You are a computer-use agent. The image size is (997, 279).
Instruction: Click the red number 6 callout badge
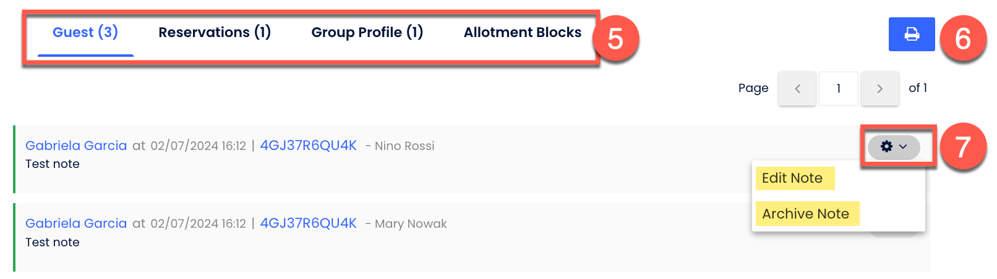[962, 39]
